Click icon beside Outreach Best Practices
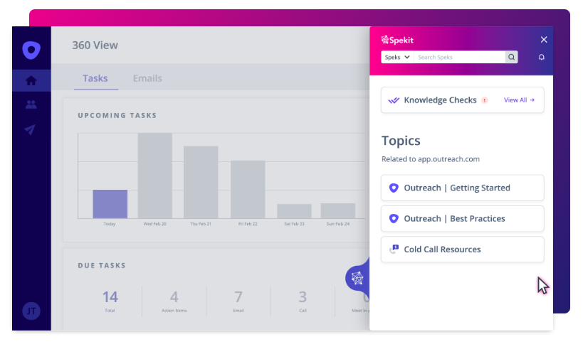The image size is (588, 349). [x=394, y=218]
